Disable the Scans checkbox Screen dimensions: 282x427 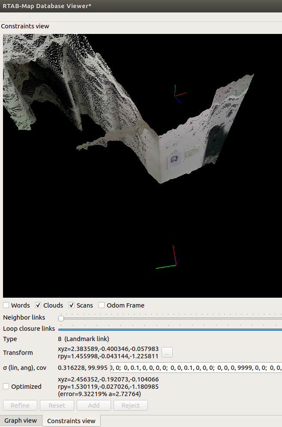pos(72,305)
